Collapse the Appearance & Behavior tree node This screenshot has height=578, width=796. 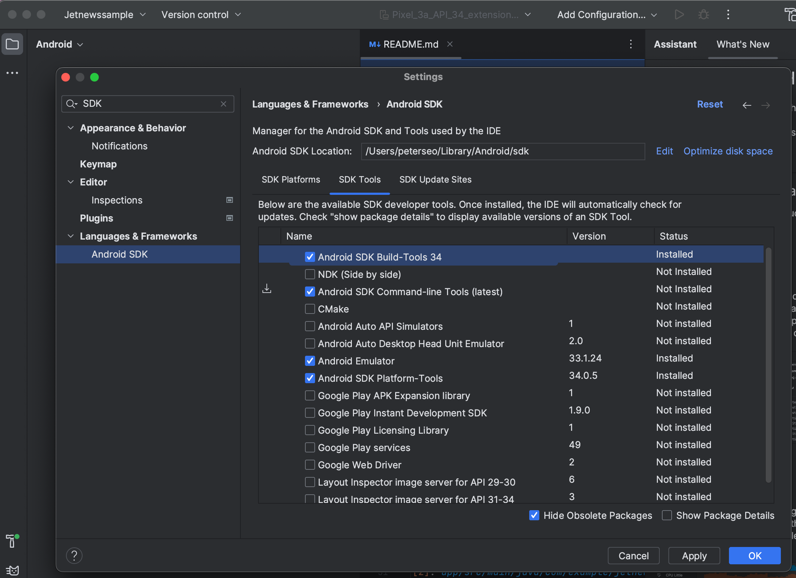(x=71, y=128)
